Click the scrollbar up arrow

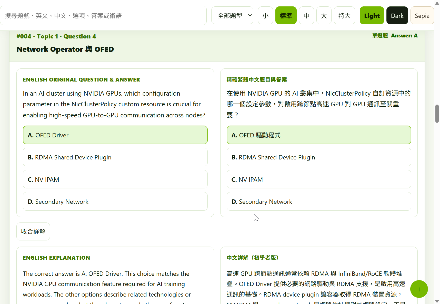click(x=437, y=3)
